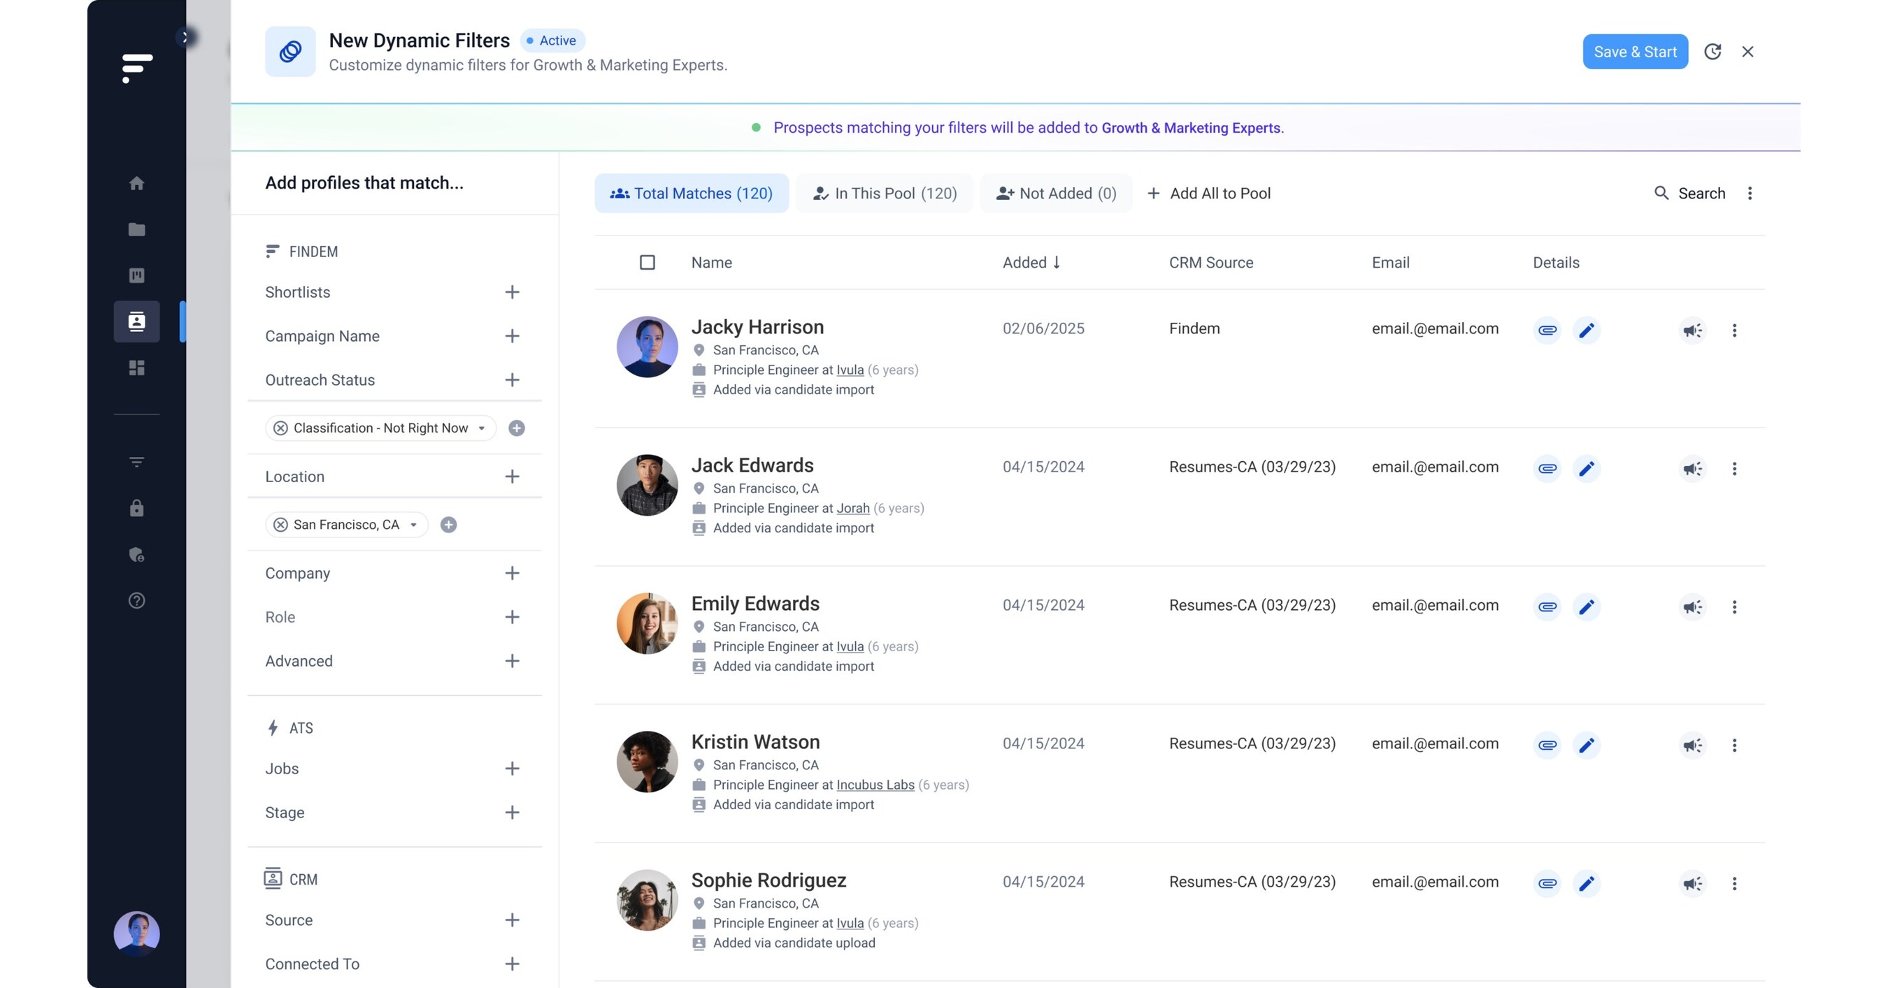Click the refresh icon near Save & Start
Image resolution: width=1888 pixels, height=988 pixels.
click(x=1712, y=51)
